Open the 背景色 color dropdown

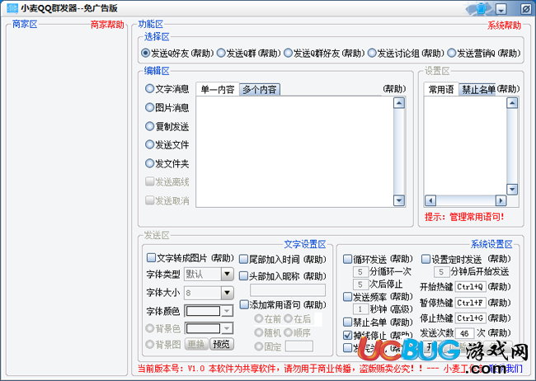[226, 329]
